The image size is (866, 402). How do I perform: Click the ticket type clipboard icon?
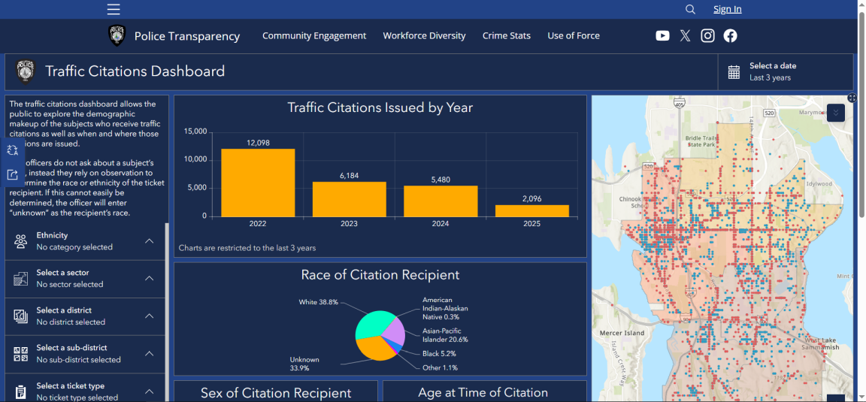[x=21, y=391]
